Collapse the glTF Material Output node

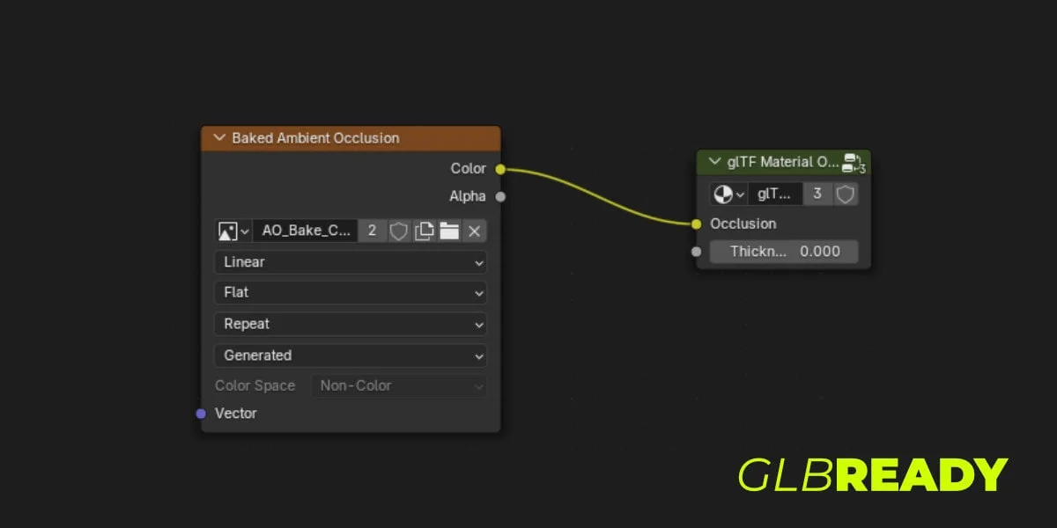pos(714,162)
